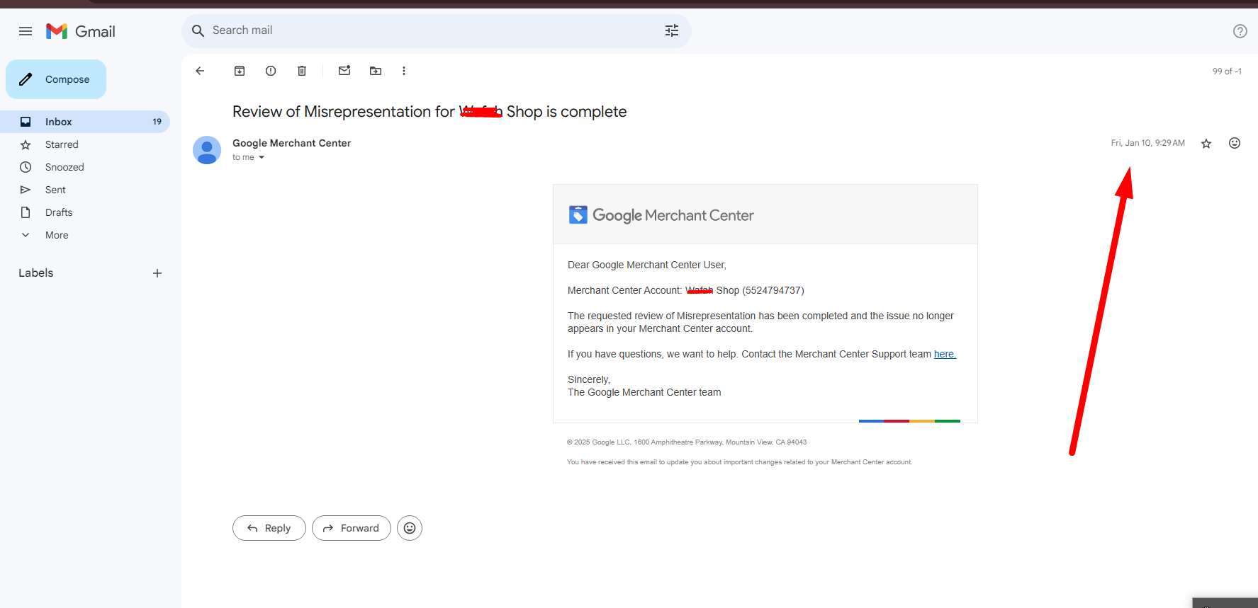Delete this email with trash icon
This screenshot has height=608, width=1258.
tap(302, 71)
